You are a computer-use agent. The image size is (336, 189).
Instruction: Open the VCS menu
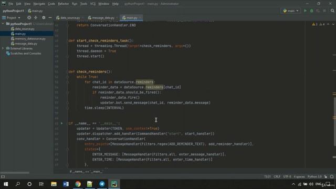coord(93,4)
